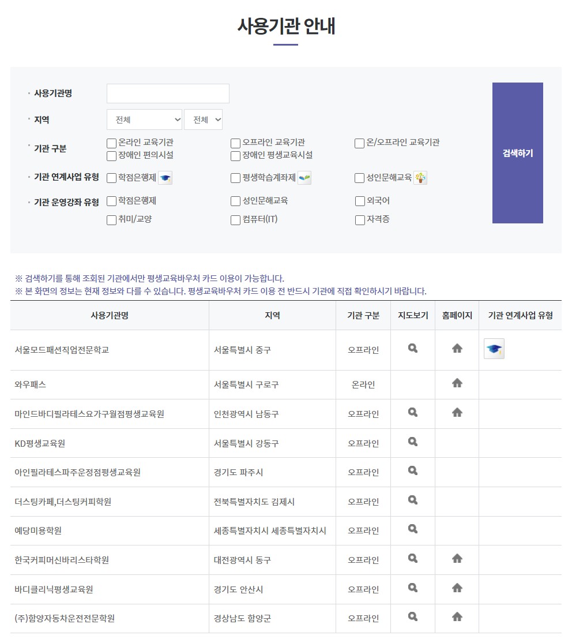Open the map view for KD평생교육원
This screenshot has width=572, height=639.
click(412, 442)
